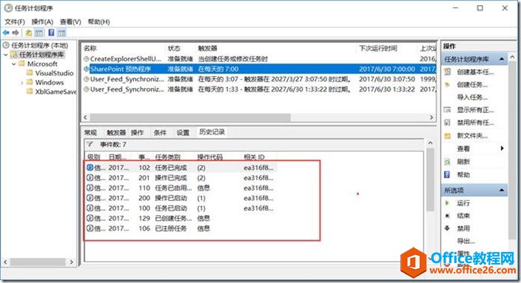The width and height of the screenshot is (521, 283).
Task: Select the SharePoint 预热程序 task row
Action: click(260, 69)
